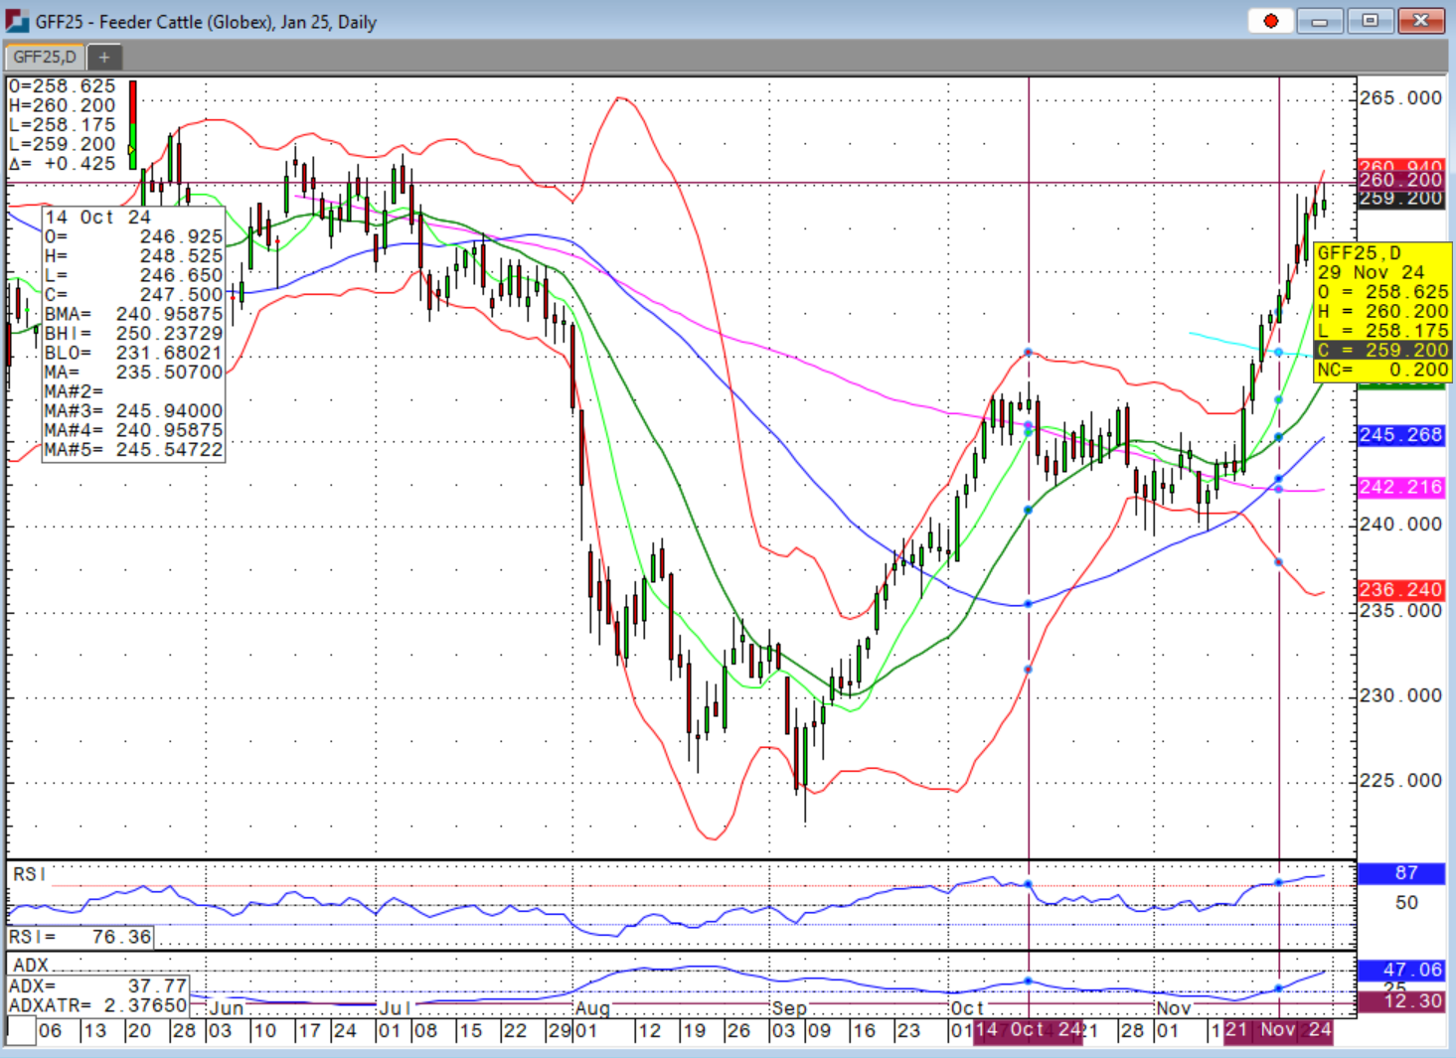Click the red record dot button
The height and width of the screenshot is (1058, 1456).
1270,21
